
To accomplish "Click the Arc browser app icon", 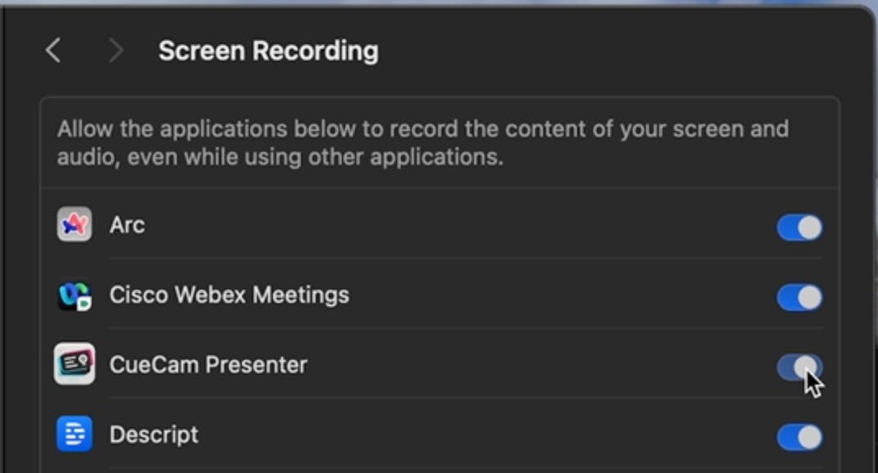I will click(74, 224).
